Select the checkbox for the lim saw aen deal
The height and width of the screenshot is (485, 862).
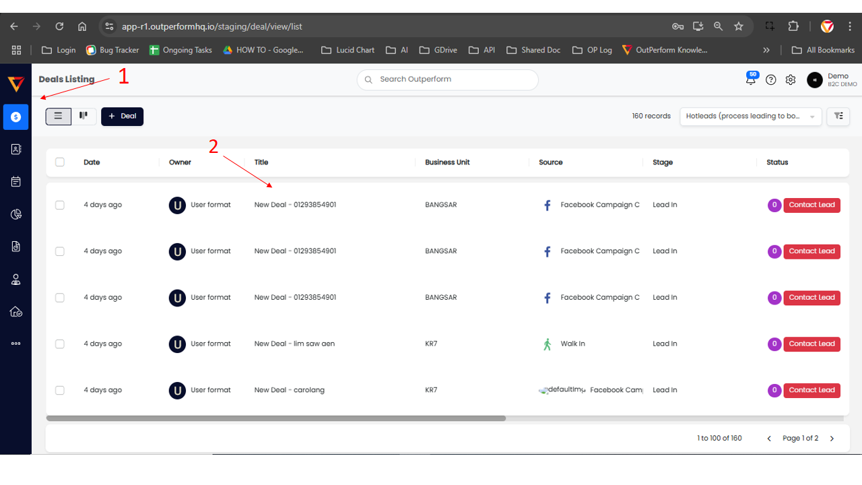[x=60, y=344]
